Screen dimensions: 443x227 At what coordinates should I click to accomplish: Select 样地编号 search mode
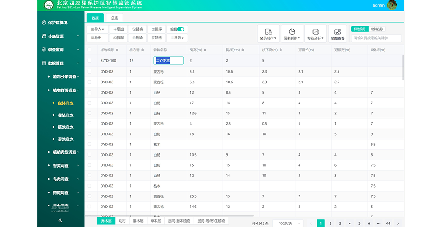(360, 29)
